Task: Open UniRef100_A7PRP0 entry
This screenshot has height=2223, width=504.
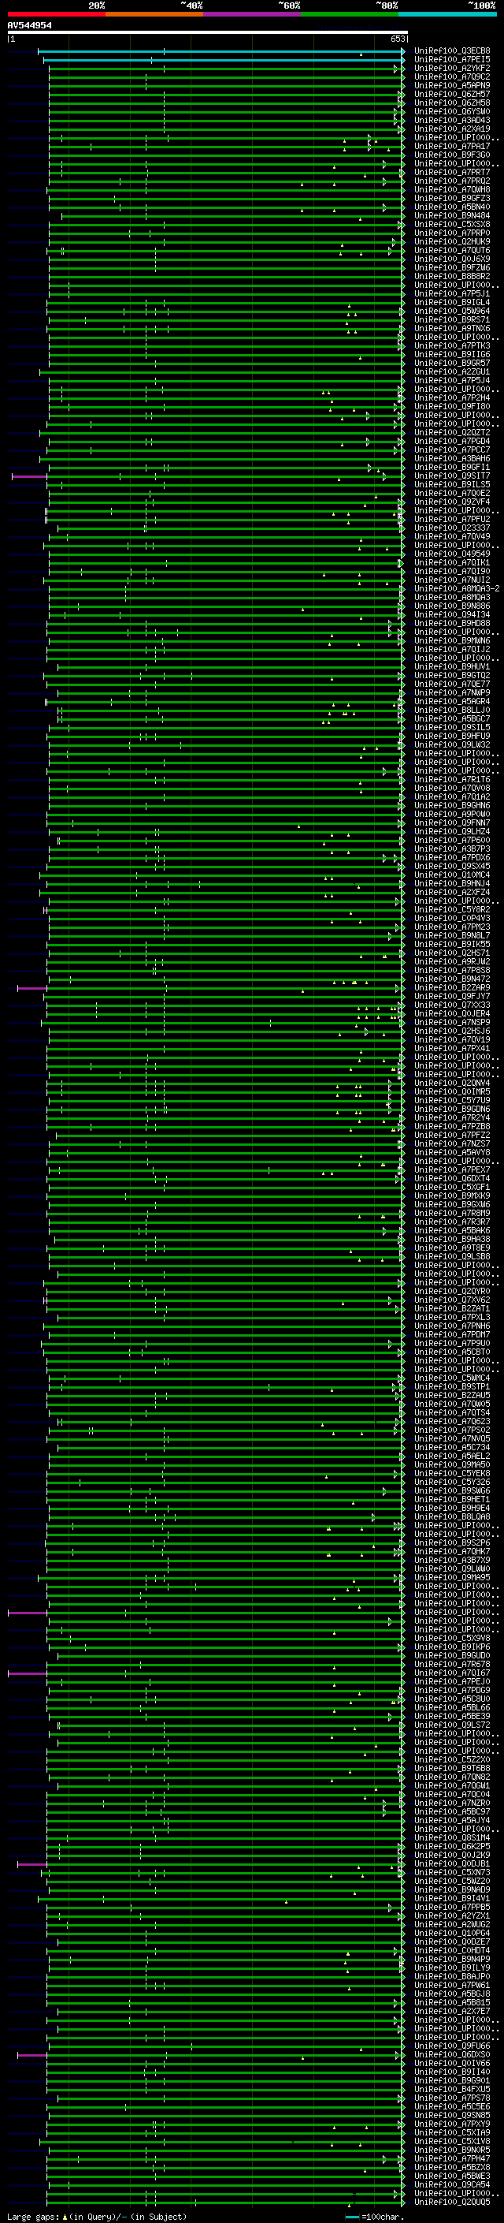Action: [452, 233]
